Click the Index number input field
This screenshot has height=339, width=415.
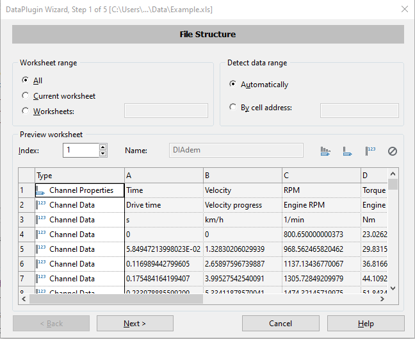[80, 150]
